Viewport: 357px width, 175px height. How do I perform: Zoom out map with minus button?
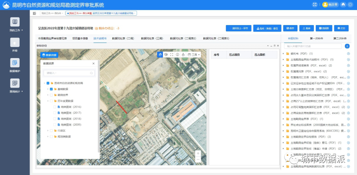point(198,159)
